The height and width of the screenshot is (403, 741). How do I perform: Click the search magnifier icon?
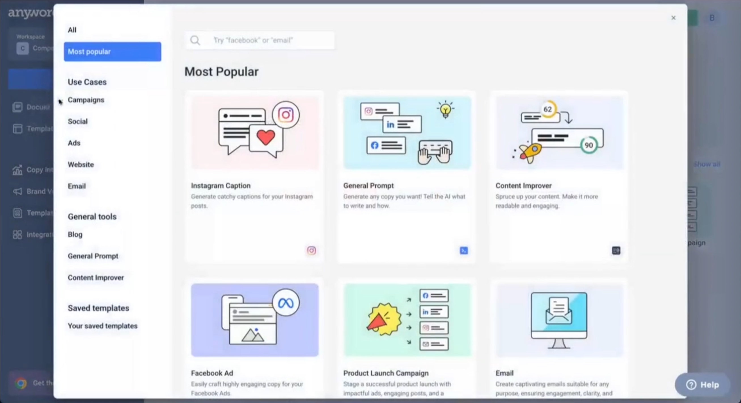tap(195, 40)
